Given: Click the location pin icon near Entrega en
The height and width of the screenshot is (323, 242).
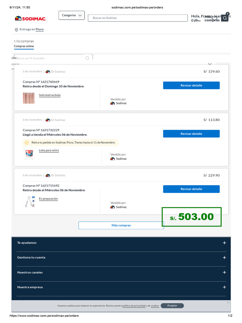Looking at the screenshot, I should coord(16,30).
